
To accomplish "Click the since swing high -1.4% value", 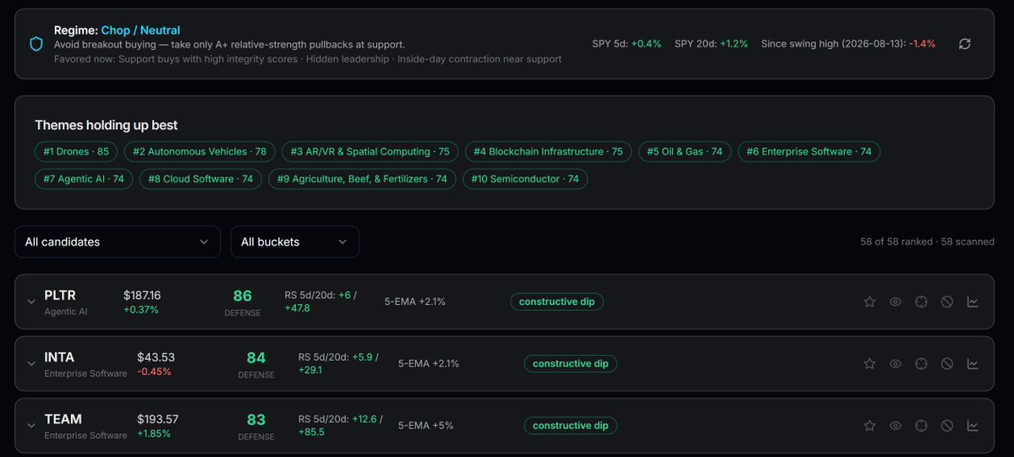I will point(922,44).
